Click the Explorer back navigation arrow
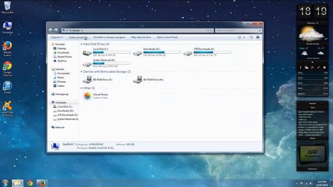 pos(50,30)
